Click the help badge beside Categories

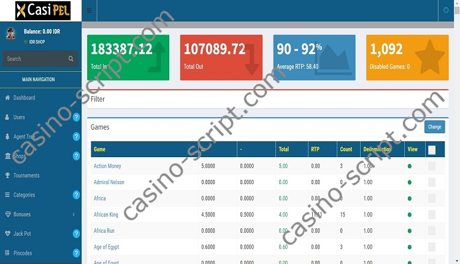click(x=76, y=195)
